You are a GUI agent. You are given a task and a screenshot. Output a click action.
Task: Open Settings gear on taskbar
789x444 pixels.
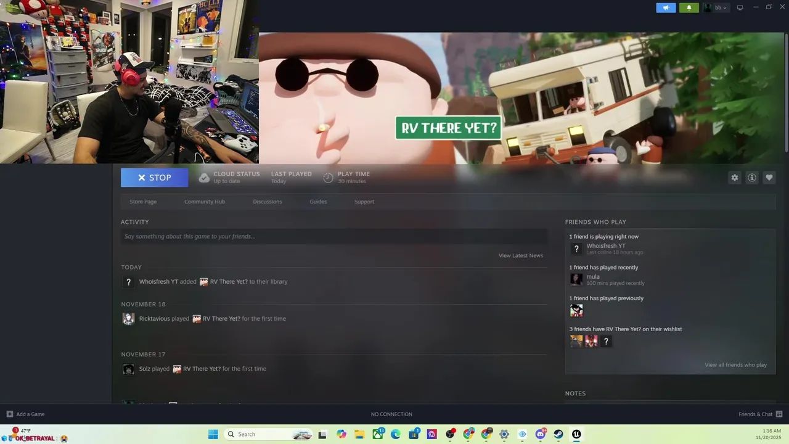(504, 434)
